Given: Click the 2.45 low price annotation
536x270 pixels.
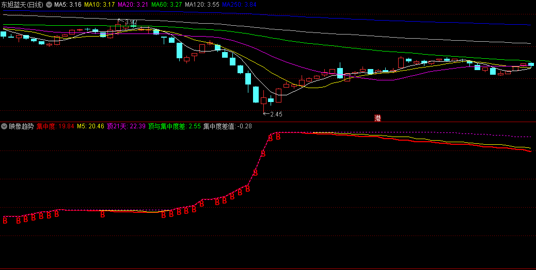Looking at the screenshot, I should click(276, 114).
